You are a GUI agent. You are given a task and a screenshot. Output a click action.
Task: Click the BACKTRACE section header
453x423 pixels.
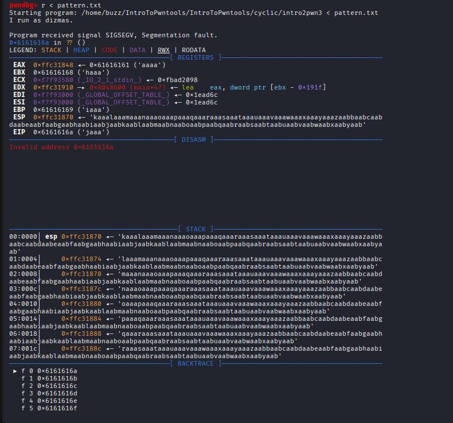tap(196, 363)
